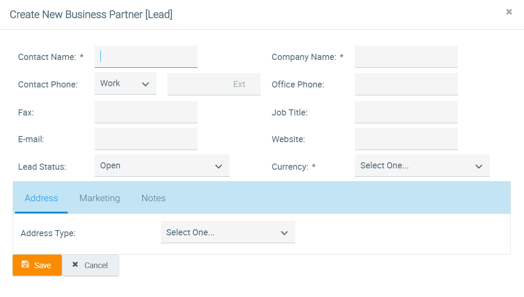The image size is (524, 297).
Task: Click the floppy disk Save icon
Action: (x=25, y=264)
